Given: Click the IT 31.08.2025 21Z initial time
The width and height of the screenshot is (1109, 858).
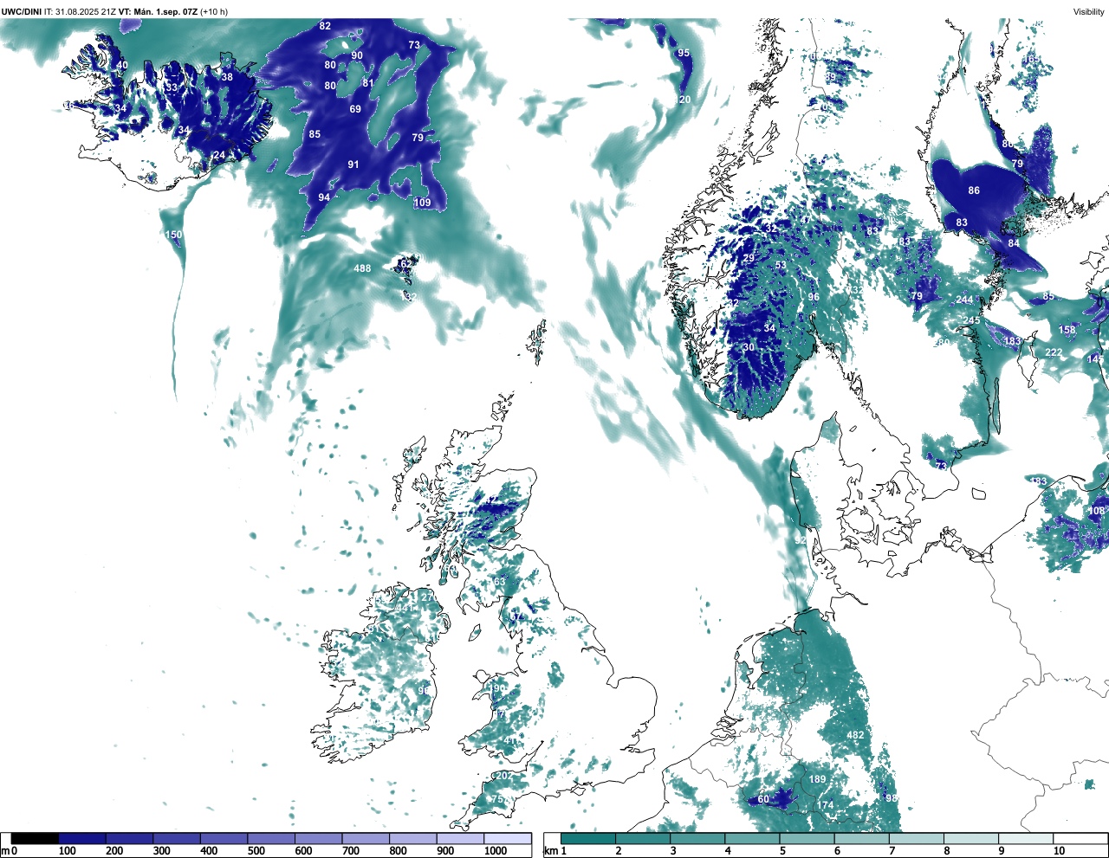Looking at the screenshot, I should (x=80, y=11).
